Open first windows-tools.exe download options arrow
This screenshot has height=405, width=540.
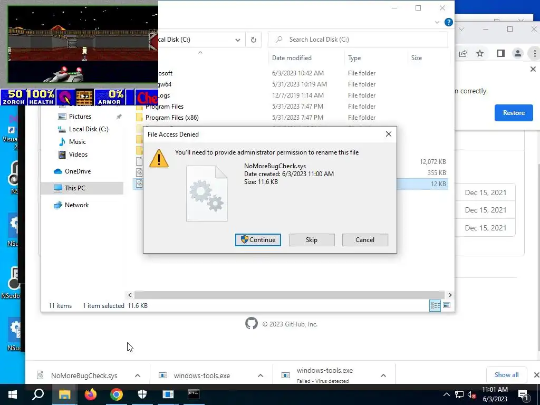point(261,375)
